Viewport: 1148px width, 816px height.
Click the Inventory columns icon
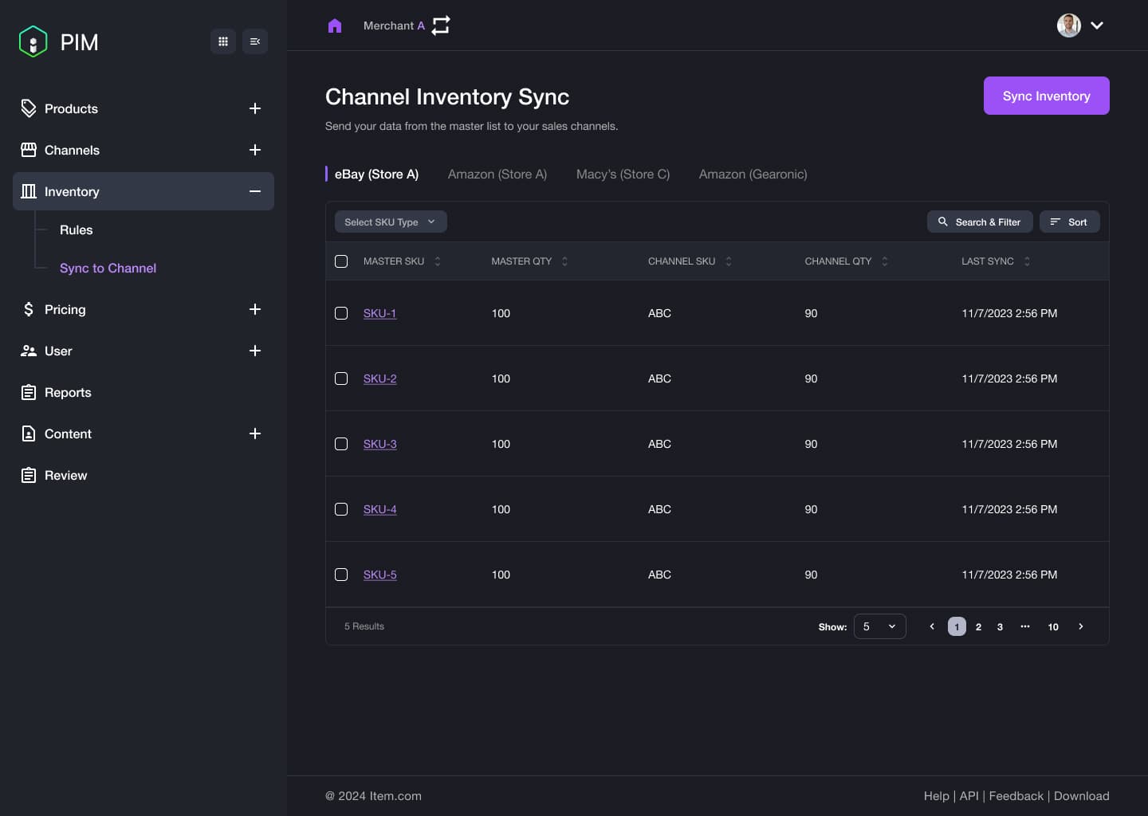click(29, 191)
